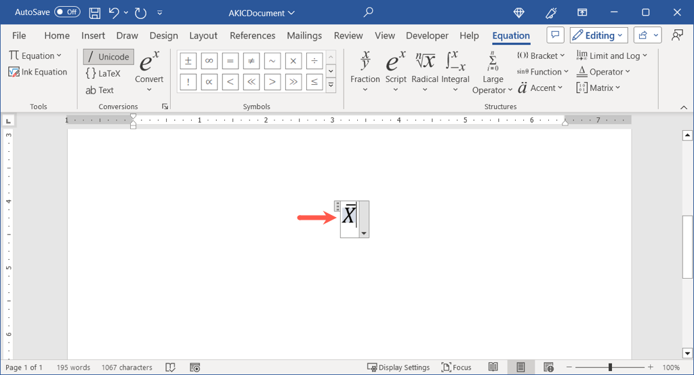Switch to Print Layout view
694x375 pixels.
click(x=520, y=367)
